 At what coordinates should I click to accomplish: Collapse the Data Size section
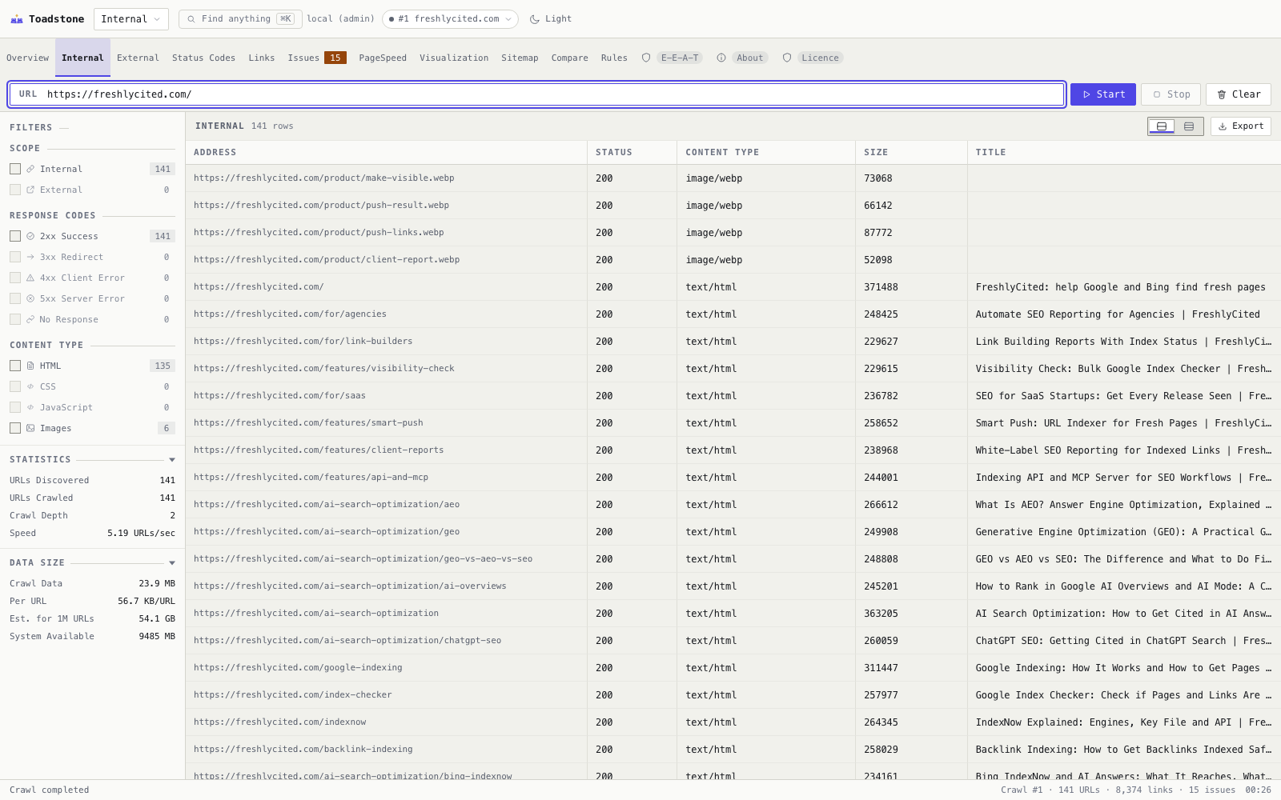coord(172,562)
